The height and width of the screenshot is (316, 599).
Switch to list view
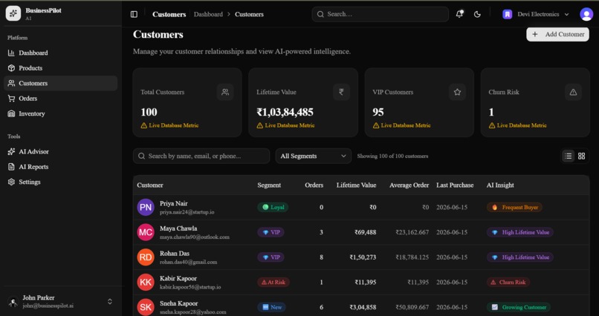pyautogui.click(x=568, y=156)
